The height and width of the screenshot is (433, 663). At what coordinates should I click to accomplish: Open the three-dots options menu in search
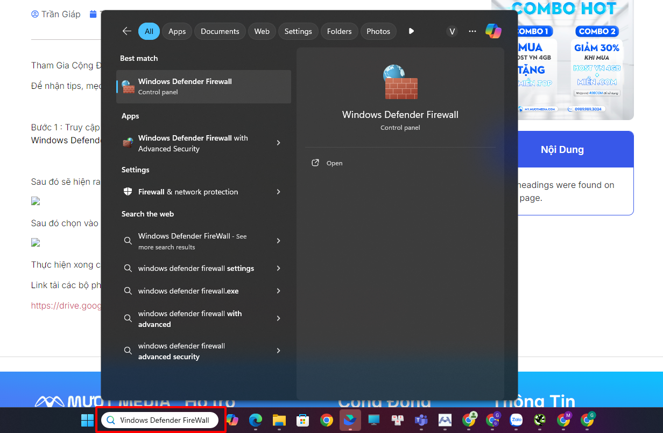coord(472,31)
